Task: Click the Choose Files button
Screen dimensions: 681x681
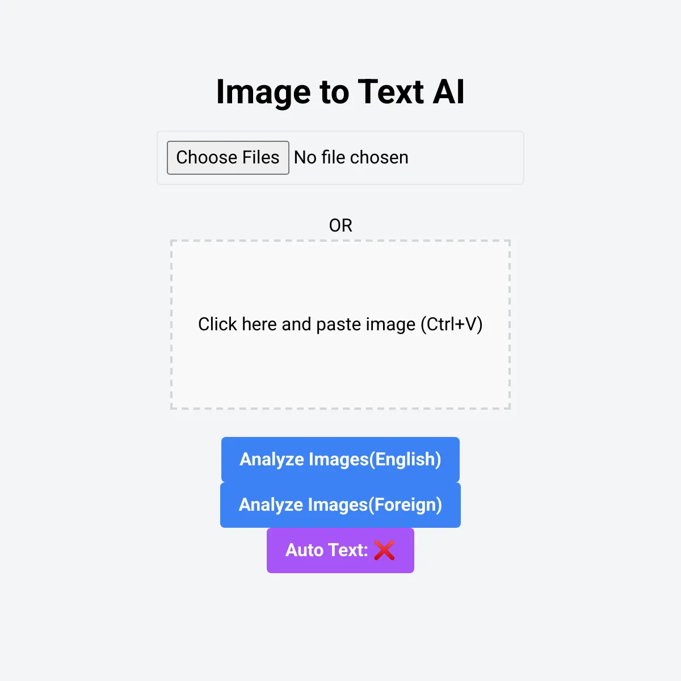Action: 228,157
